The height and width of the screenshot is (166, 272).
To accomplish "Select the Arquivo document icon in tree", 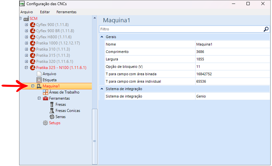I will tap(39, 74).
